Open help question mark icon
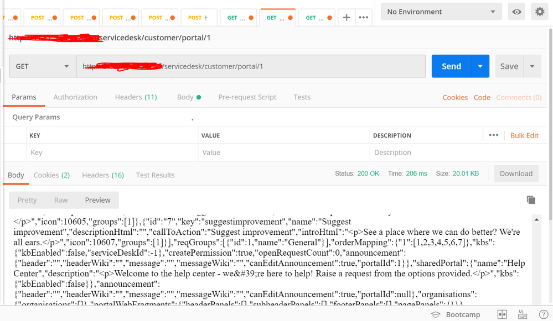This screenshot has width=553, height=321. coord(544,314)
